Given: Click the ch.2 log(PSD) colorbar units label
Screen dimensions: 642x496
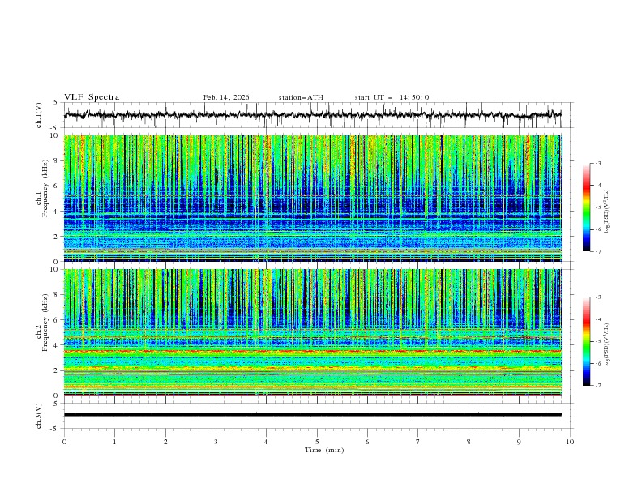Looking at the screenshot, I should pyautogui.click(x=607, y=345).
